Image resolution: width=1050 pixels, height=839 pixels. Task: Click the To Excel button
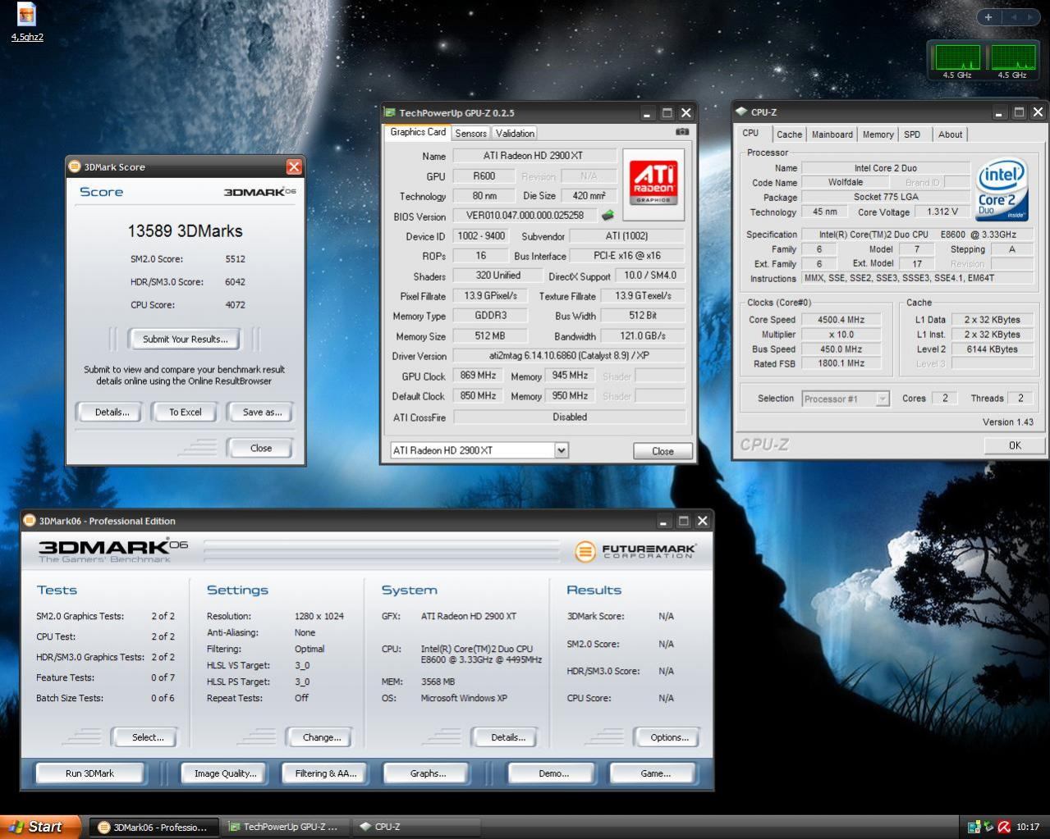[x=185, y=412]
